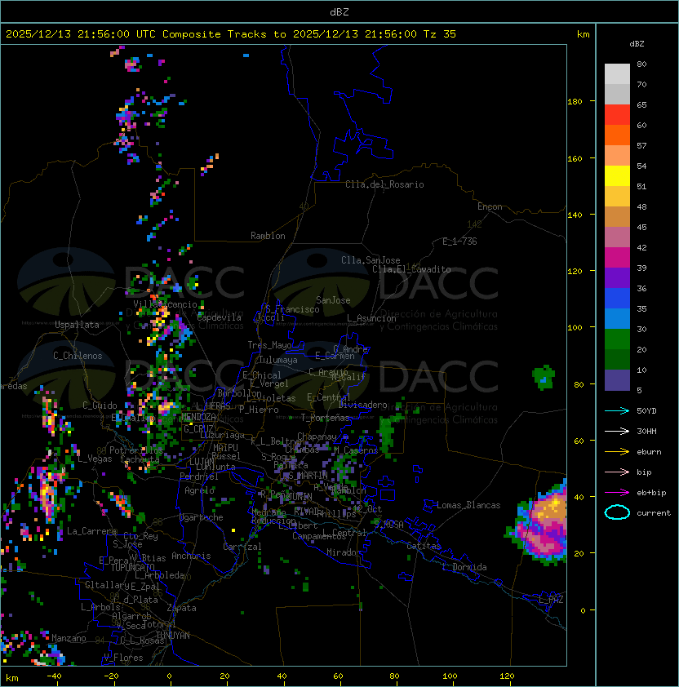Click the 'Manzano' place label
The width and height of the screenshot is (679, 687).
(x=69, y=638)
